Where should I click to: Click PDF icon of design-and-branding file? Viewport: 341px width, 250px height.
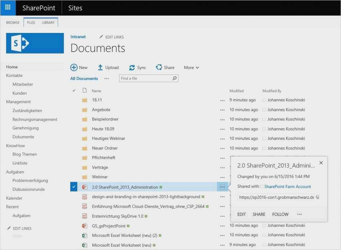pos(85,197)
